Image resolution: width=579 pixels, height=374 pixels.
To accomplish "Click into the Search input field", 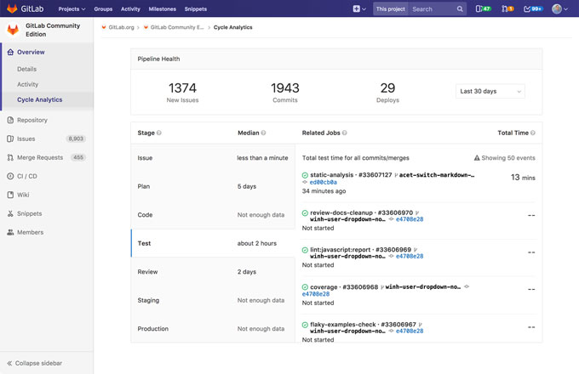I will pos(430,9).
